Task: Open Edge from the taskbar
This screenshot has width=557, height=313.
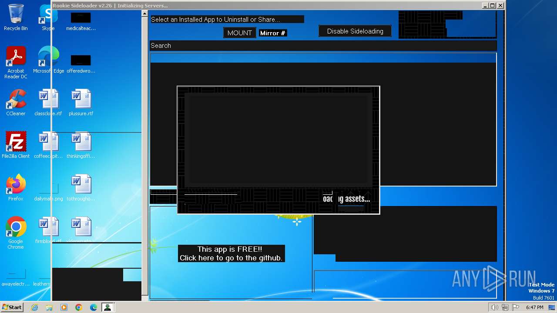Action: pos(93,307)
